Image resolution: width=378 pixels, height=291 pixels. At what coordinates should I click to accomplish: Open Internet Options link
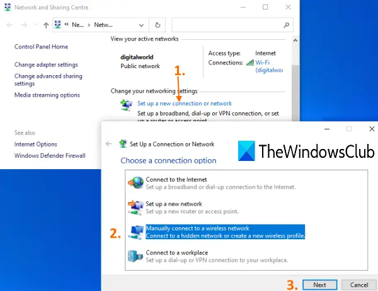[x=36, y=144]
